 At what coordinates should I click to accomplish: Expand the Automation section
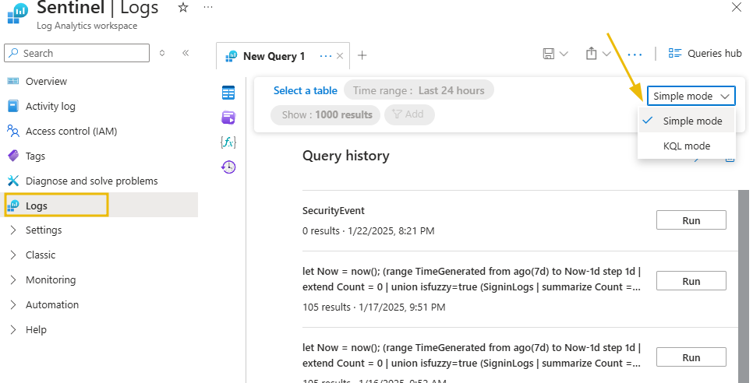[x=52, y=305]
